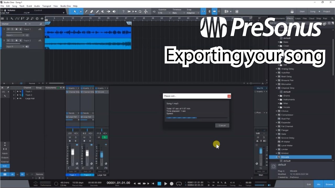
Task: Click Return to Zero transport button
Action: [x=153, y=184]
